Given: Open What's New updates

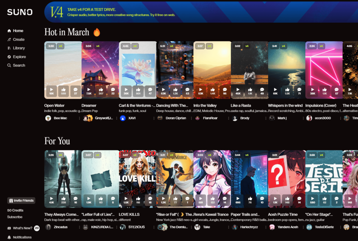Looking at the screenshot, I should pos(22,228).
